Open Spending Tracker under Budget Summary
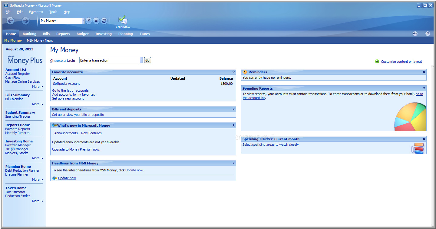This screenshot has width=436, height=229. coord(18,116)
